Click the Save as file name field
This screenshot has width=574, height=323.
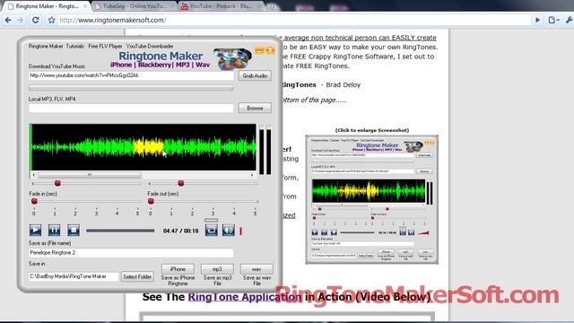coord(131,253)
